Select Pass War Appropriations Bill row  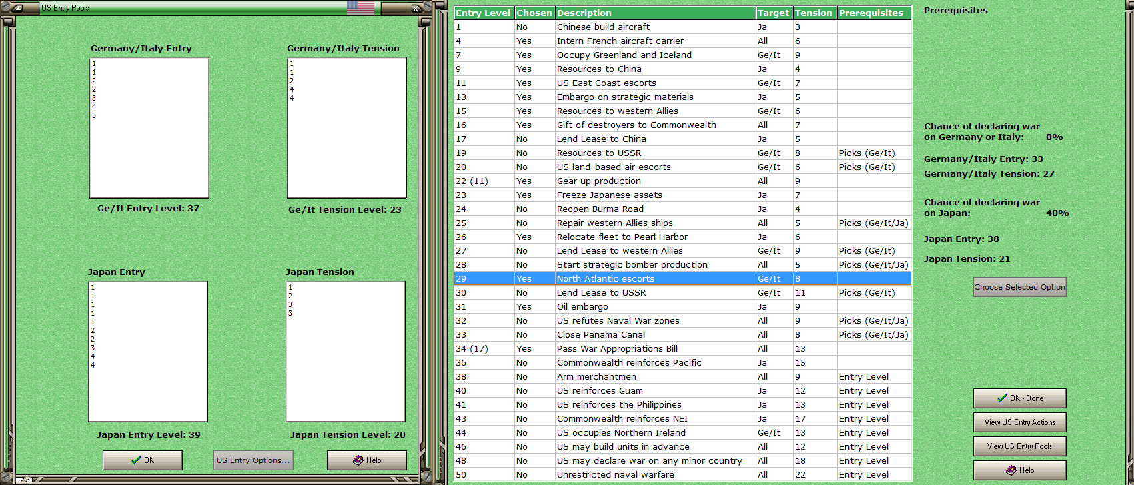[x=682, y=348]
